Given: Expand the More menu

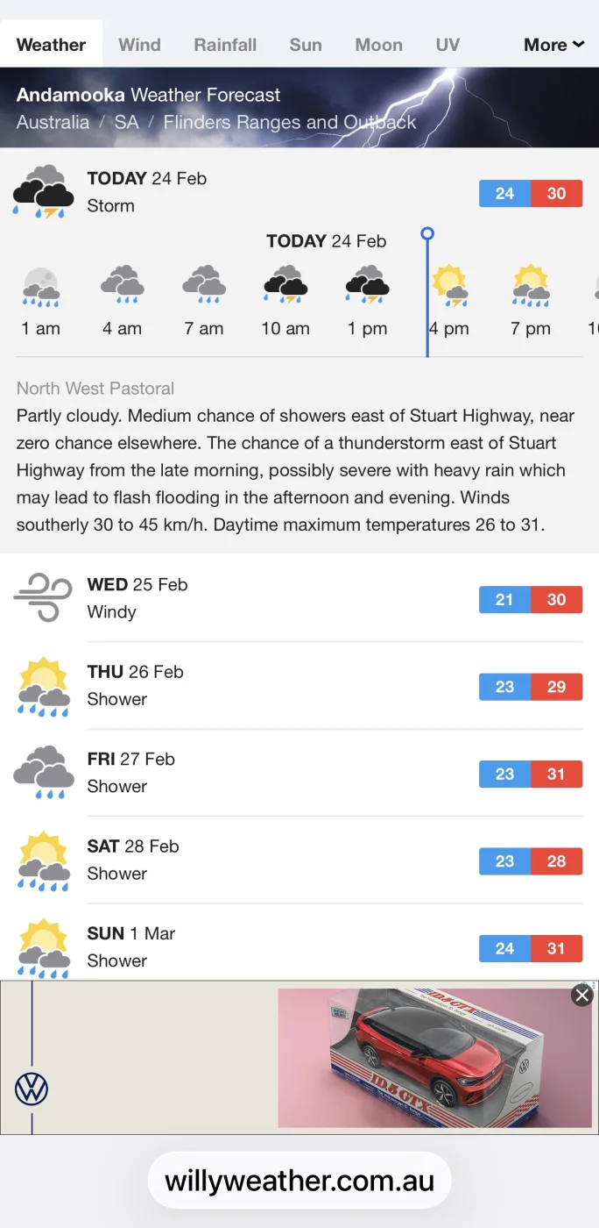Looking at the screenshot, I should tap(553, 45).
